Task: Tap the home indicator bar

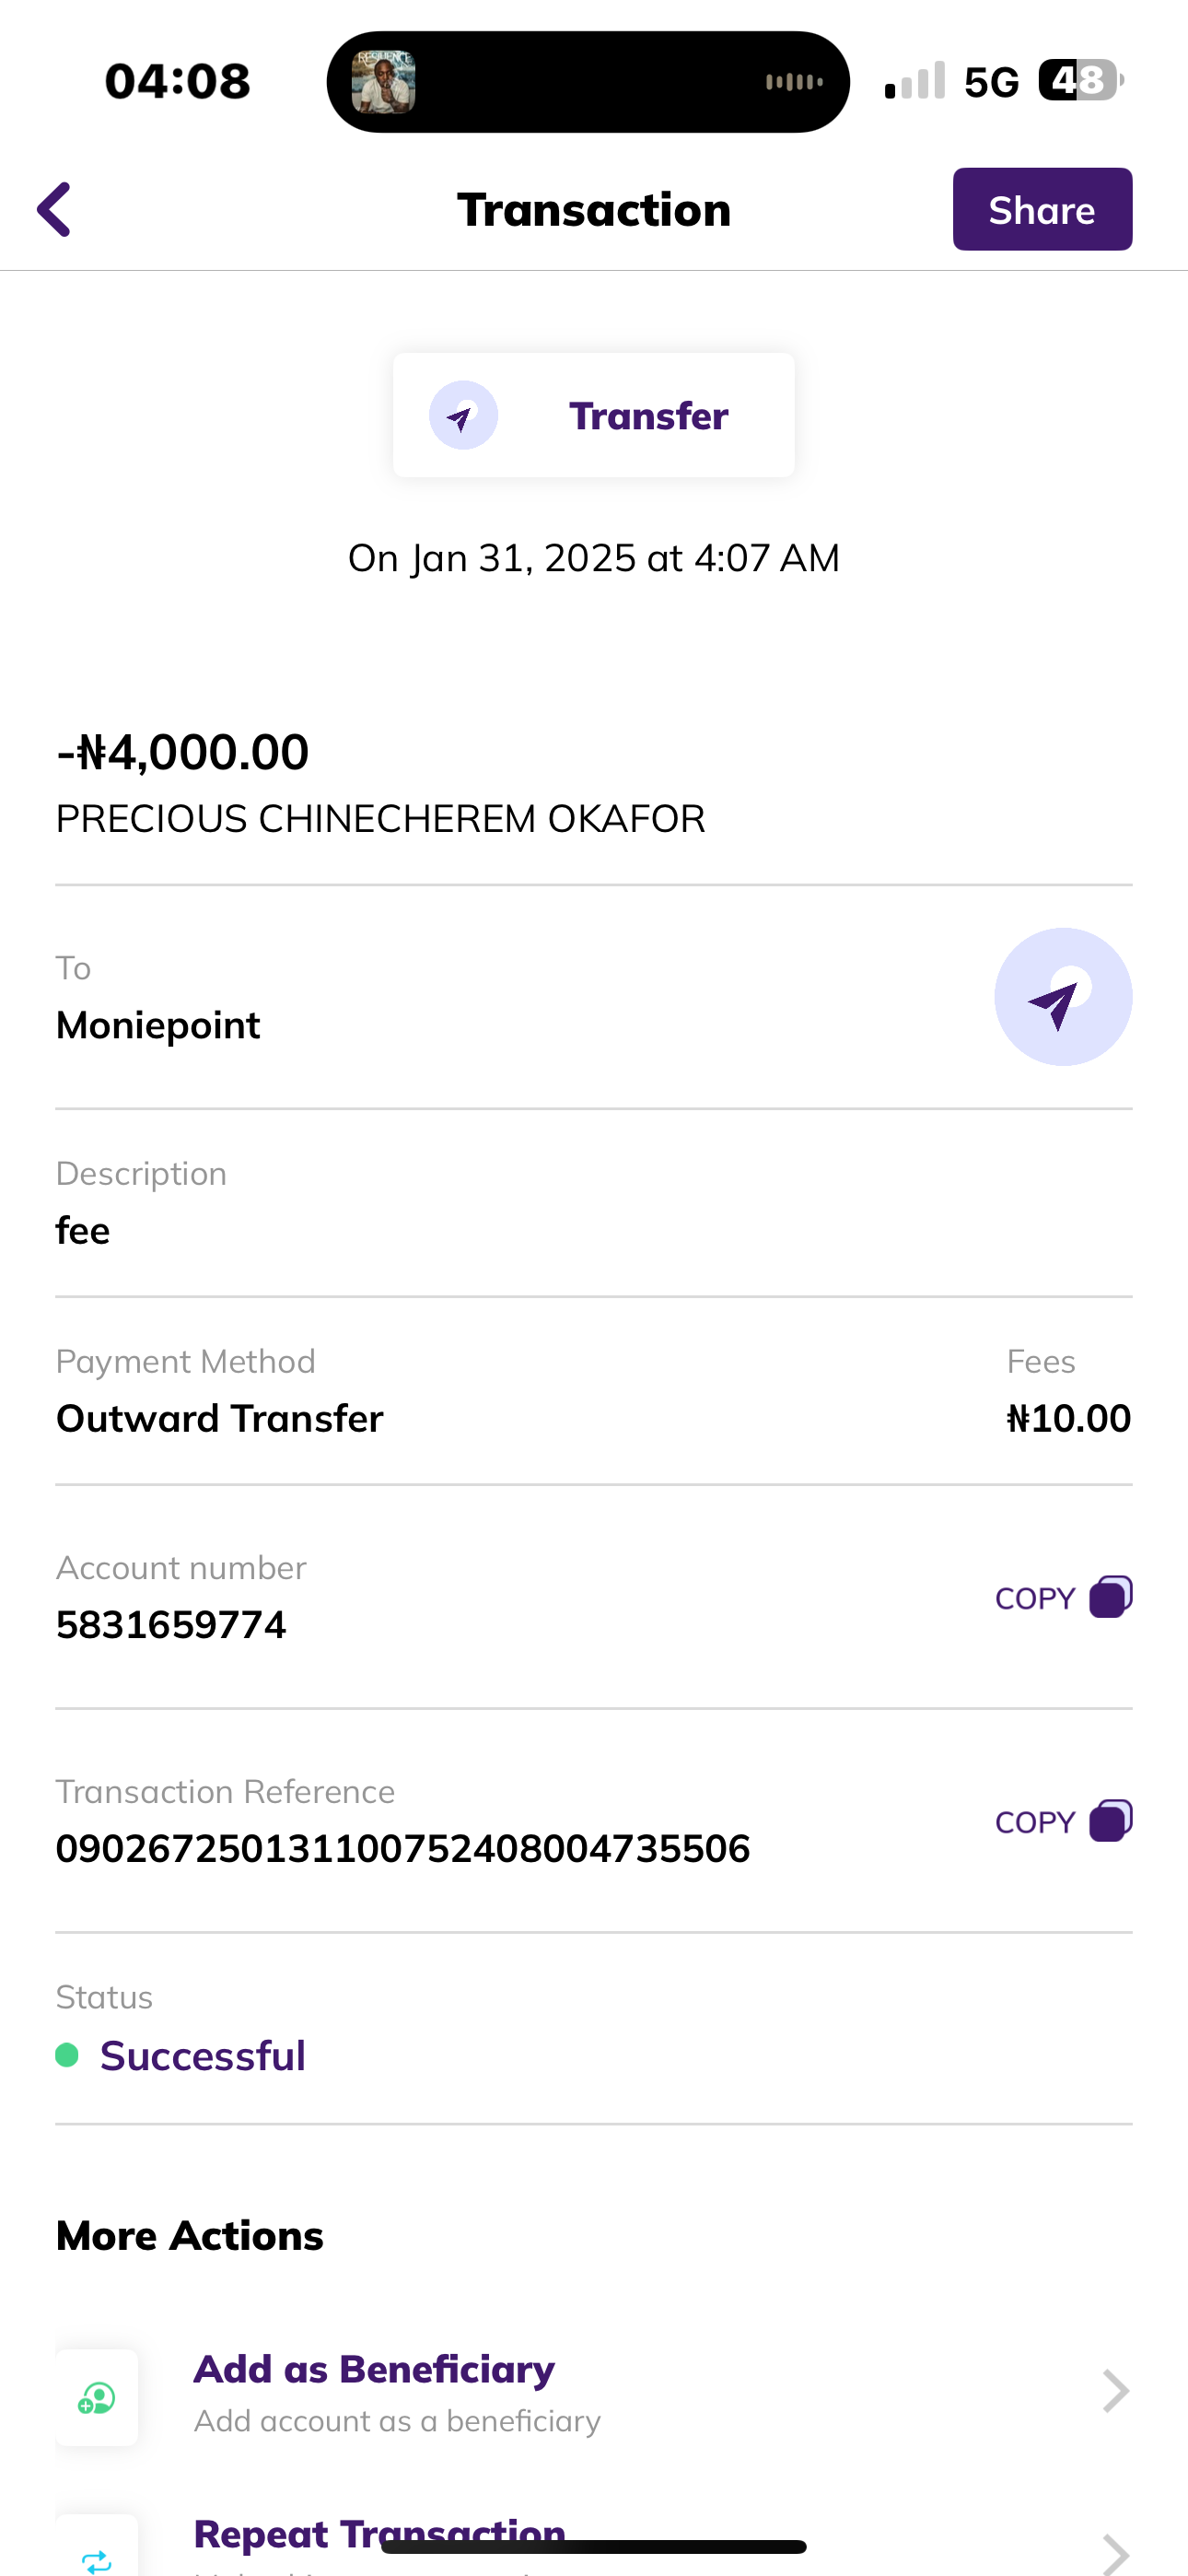Action: coord(593,2547)
